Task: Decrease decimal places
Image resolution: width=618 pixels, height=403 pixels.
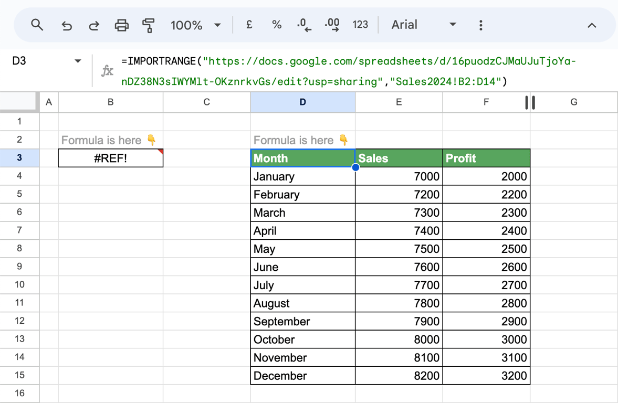Action: point(304,25)
